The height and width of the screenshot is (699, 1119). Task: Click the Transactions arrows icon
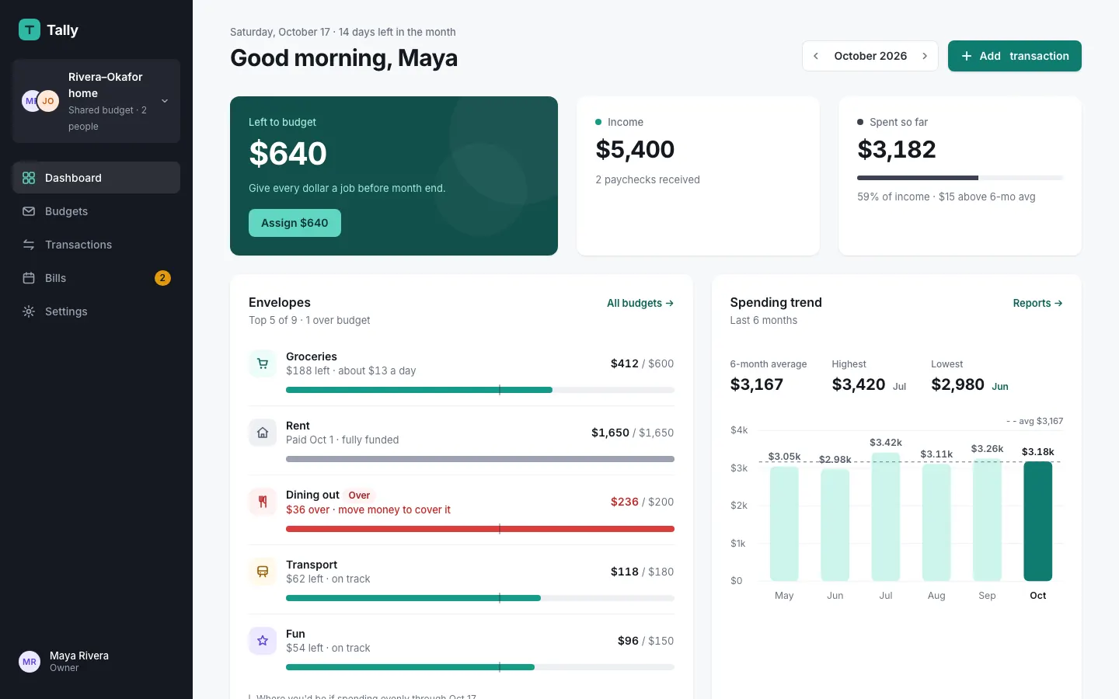[x=29, y=245]
